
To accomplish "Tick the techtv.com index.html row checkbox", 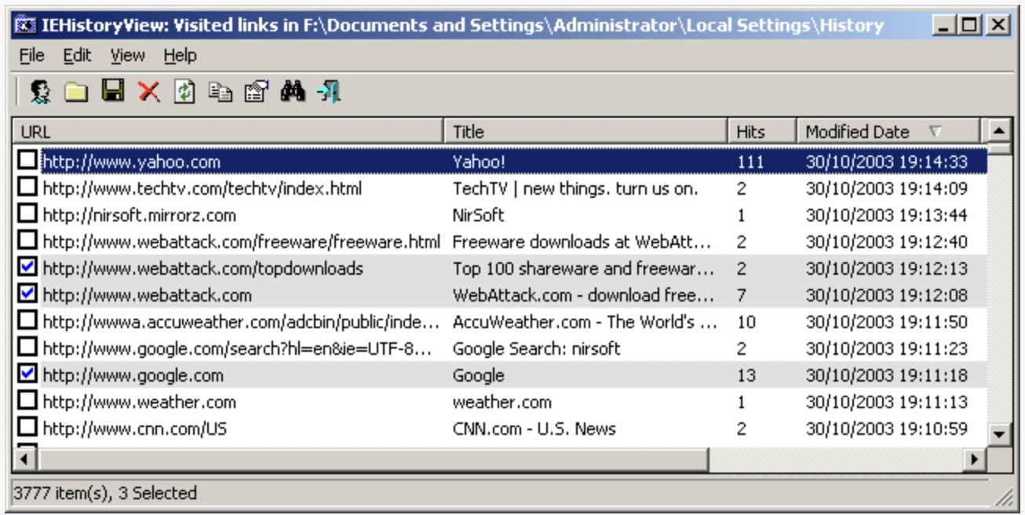I will (28, 187).
